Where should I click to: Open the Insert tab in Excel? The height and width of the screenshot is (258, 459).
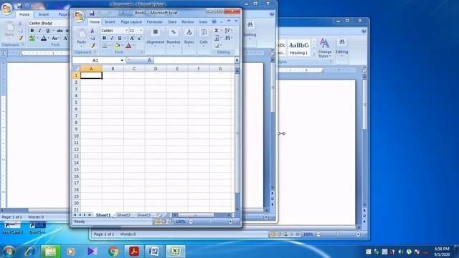click(x=110, y=22)
